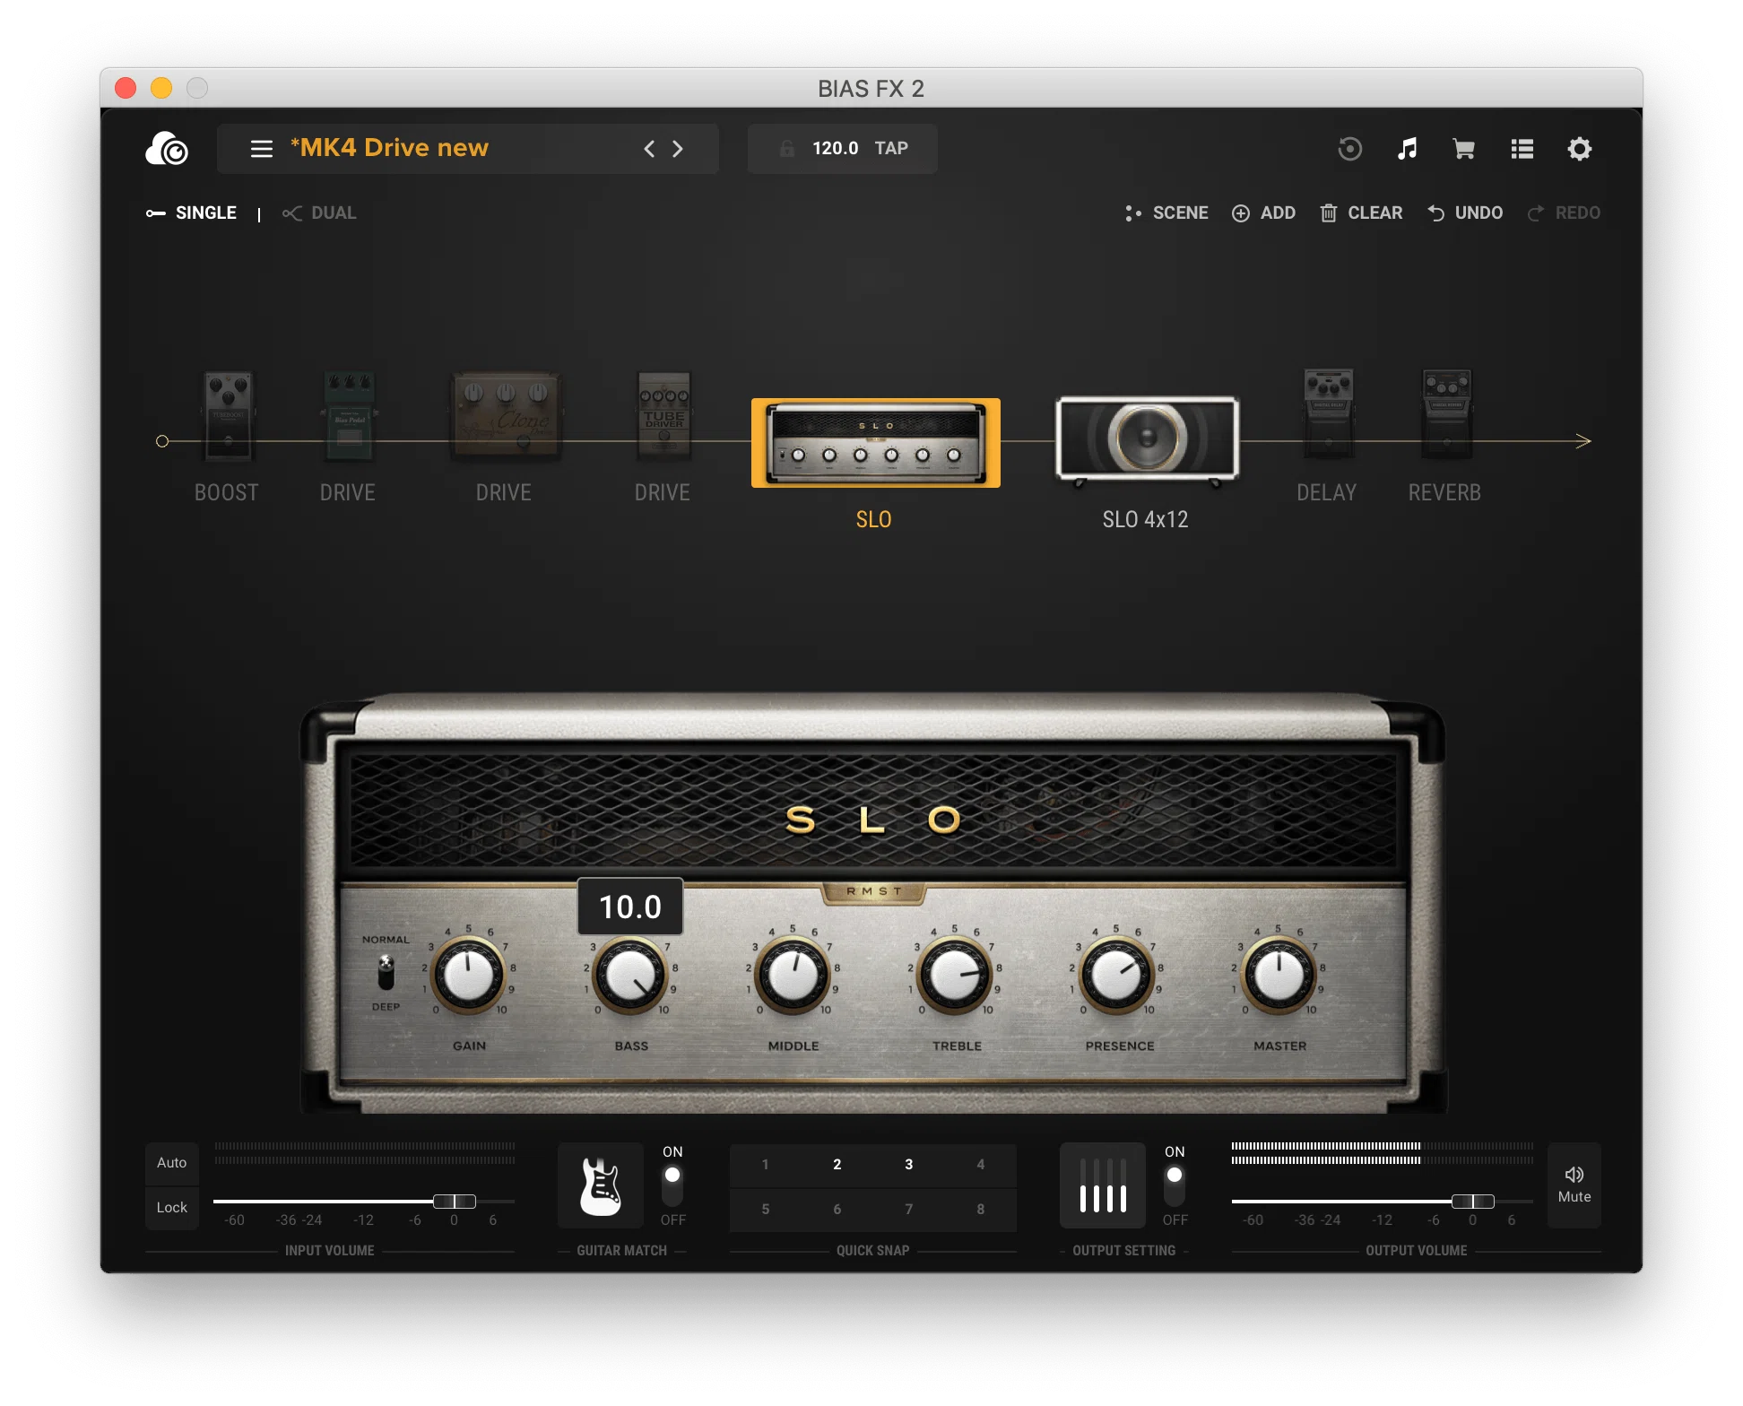
Task: Select Quick Snap slot 7
Action: pyautogui.click(x=909, y=1210)
